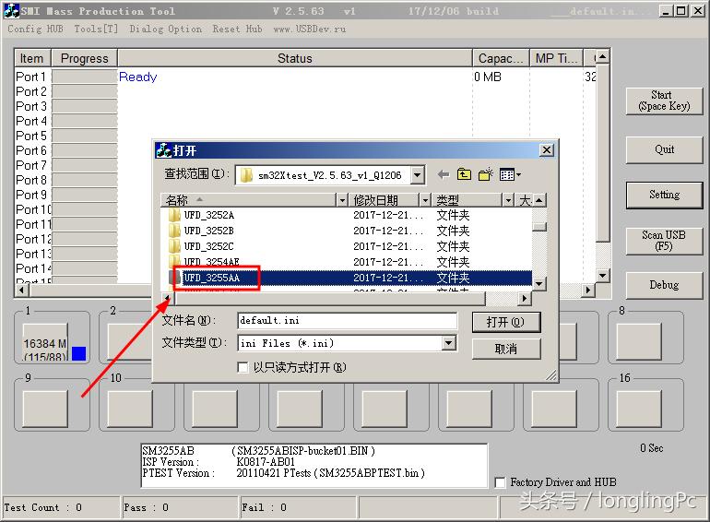The image size is (710, 522).
Task: Open the Config HUB menu
Action: pos(35,29)
